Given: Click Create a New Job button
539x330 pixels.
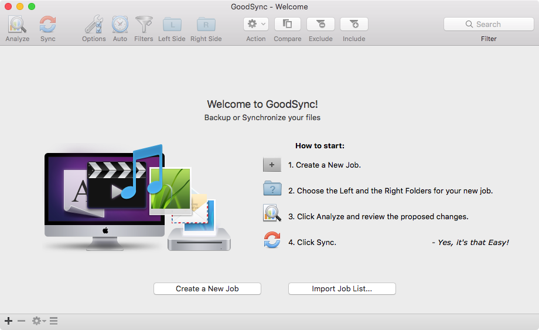Looking at the screenshot, I should (207, 289).
